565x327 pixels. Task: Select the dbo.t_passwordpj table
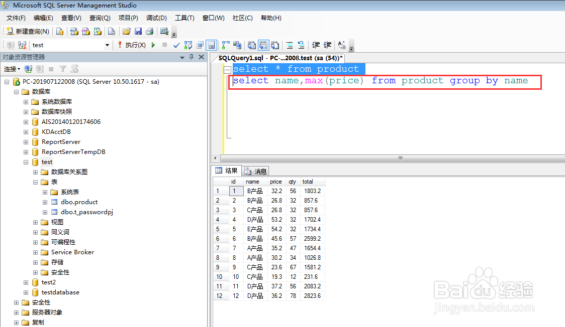[x=87, y=212]
